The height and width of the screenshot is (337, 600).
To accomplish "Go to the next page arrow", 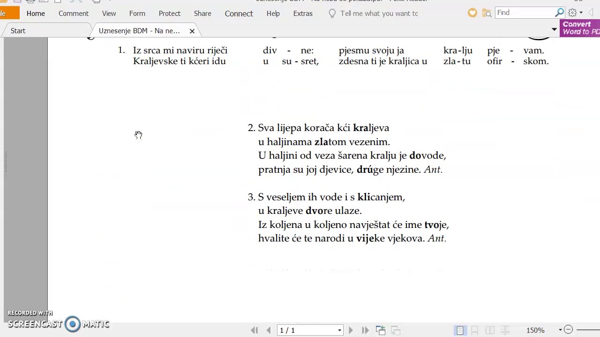I will coord(351,330).
